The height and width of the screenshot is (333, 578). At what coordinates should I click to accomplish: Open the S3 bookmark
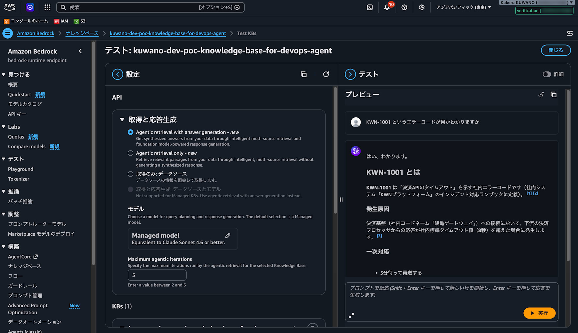[x=79, y=21]
